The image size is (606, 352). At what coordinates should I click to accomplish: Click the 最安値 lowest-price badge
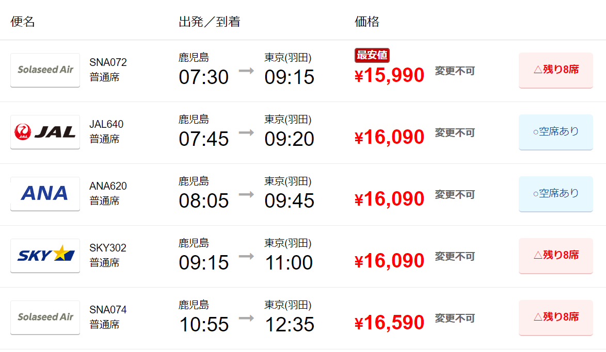(x=372, y=55)
